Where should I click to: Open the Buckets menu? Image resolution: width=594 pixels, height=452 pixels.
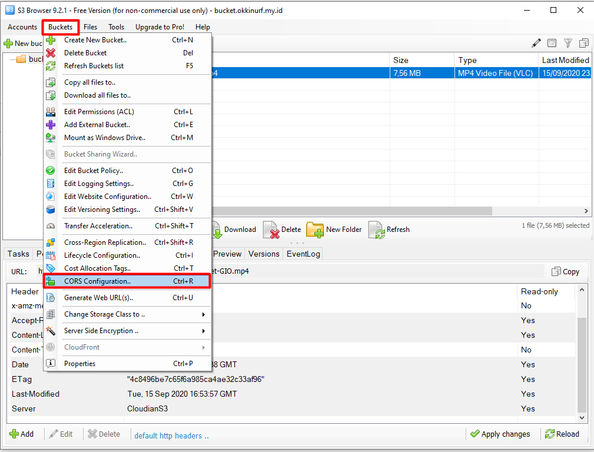tap(60, 27)
